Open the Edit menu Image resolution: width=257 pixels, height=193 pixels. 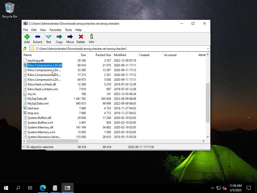[34, 30]
